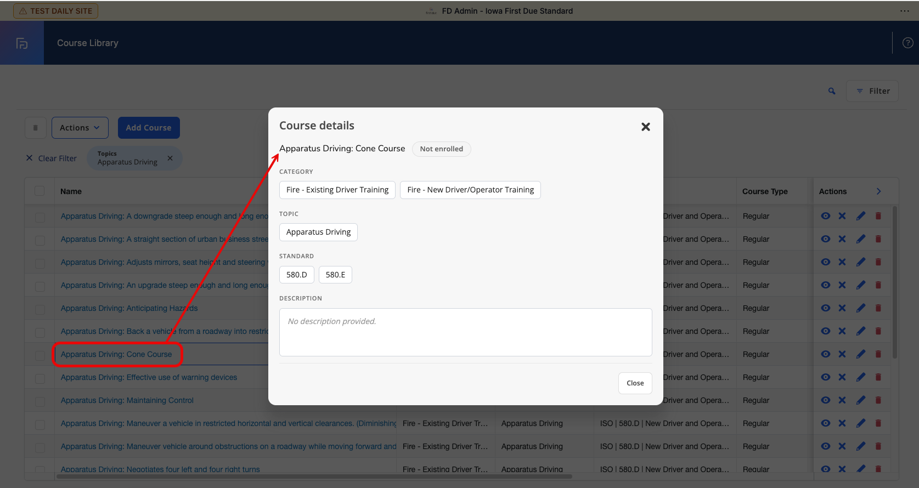Click the Close button in Course details
The height and width of the screenshot is (488, 919).
(635, 383)
